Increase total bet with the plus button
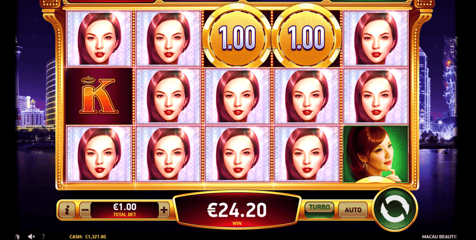The image size is (476, 240). coord(164,210)
